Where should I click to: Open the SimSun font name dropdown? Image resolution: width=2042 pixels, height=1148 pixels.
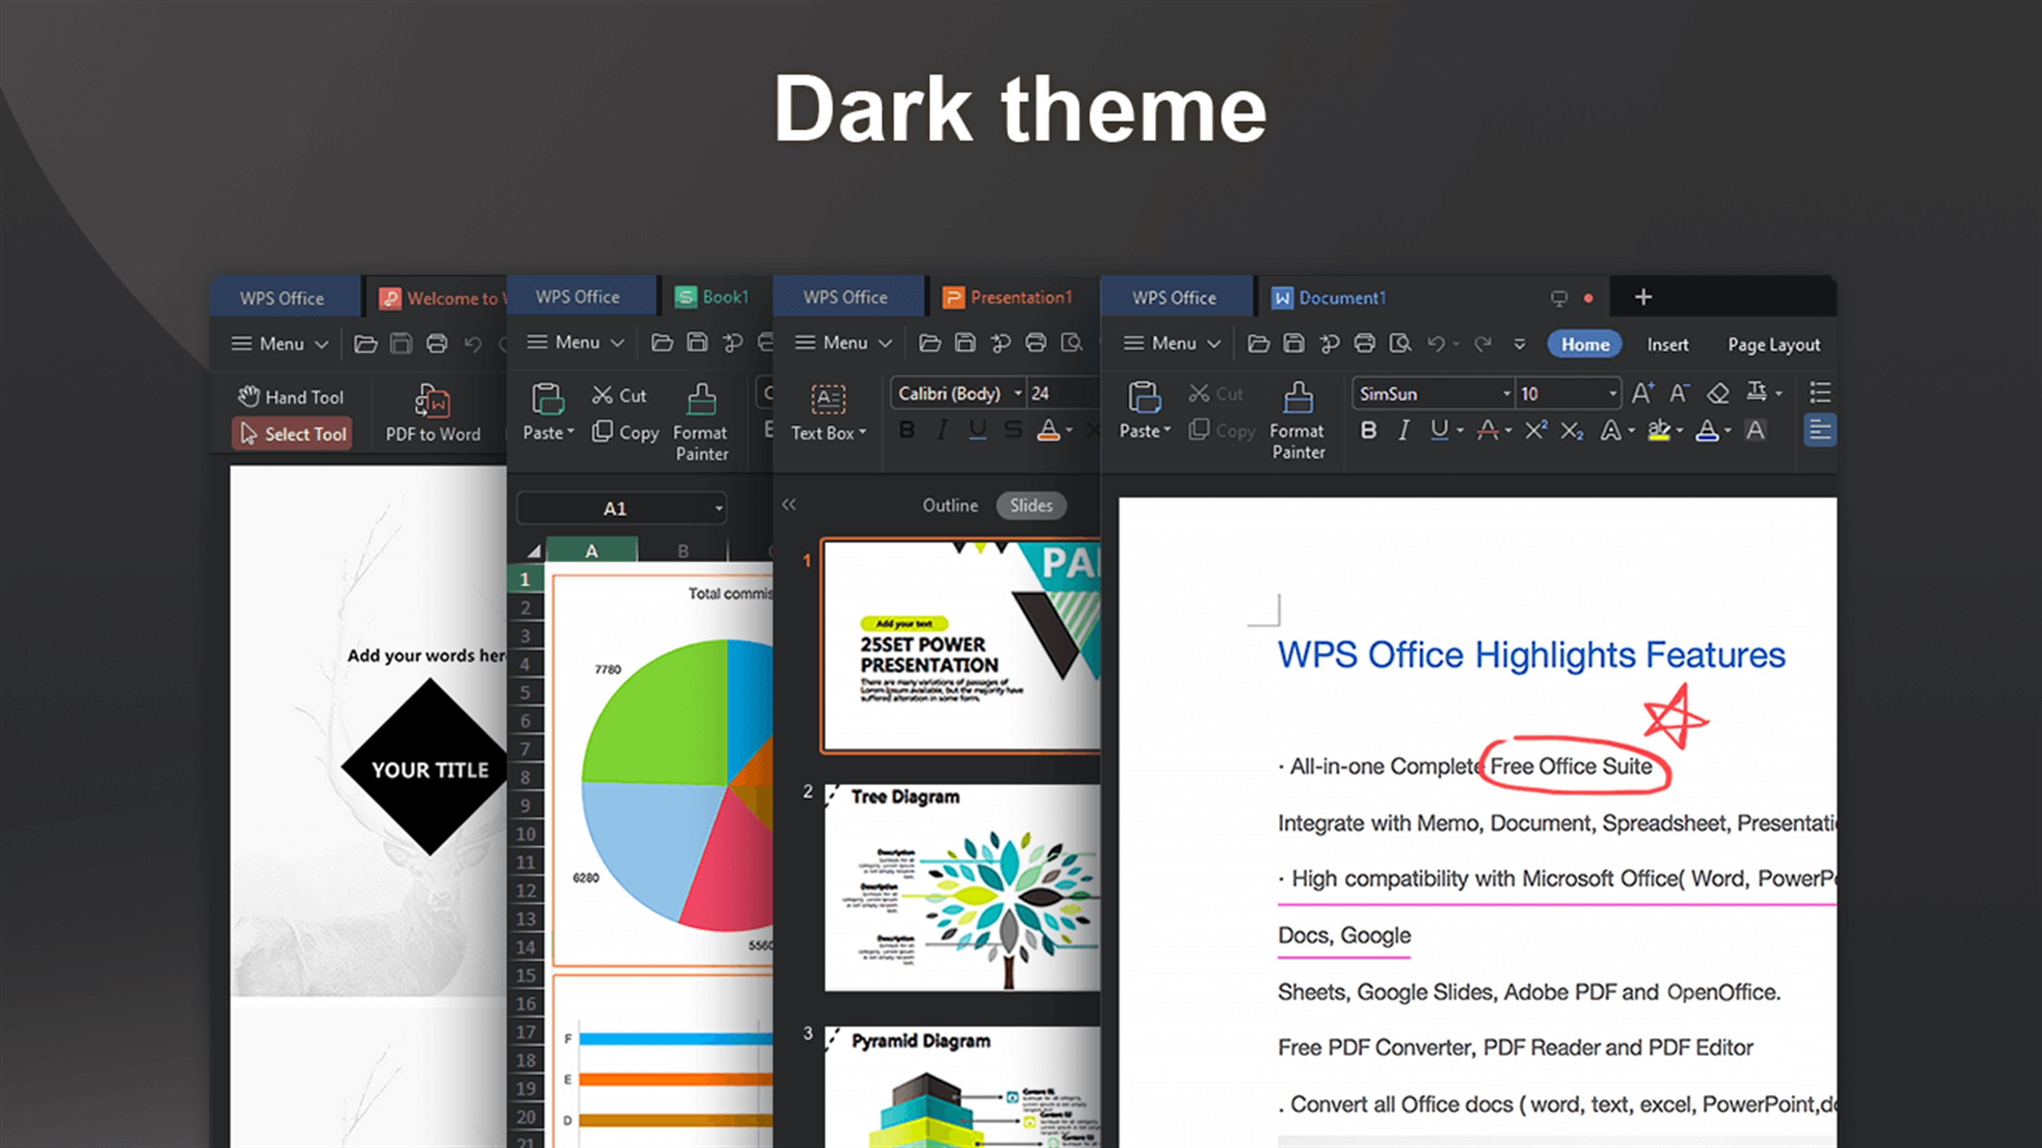tap(1506, 394)
